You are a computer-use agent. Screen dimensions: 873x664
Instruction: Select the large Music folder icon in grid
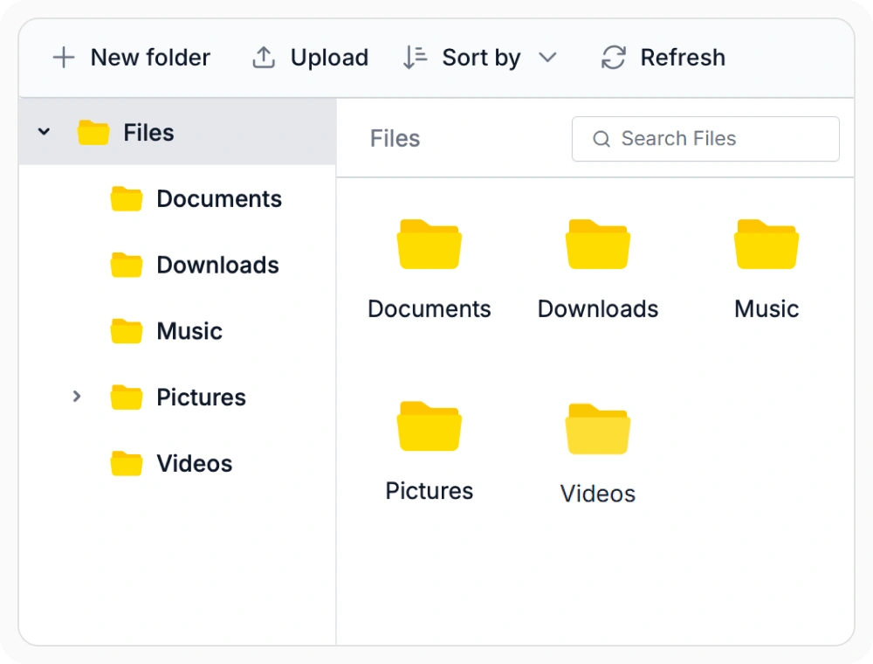[766, 245]
